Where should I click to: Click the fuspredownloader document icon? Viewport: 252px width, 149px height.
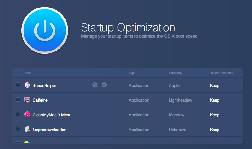27,129
